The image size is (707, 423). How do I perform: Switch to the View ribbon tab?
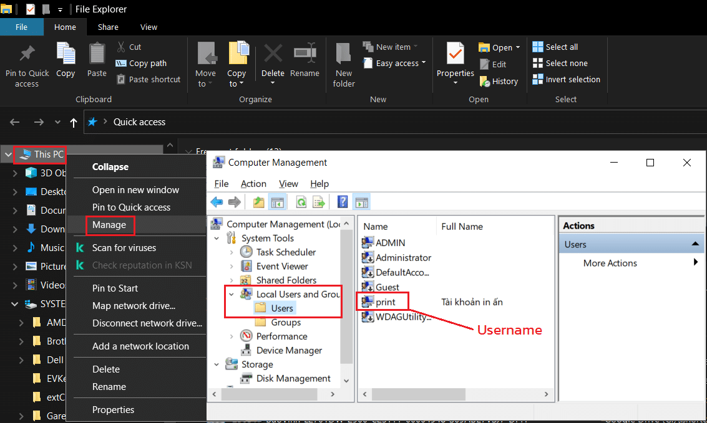click(149, 27)
